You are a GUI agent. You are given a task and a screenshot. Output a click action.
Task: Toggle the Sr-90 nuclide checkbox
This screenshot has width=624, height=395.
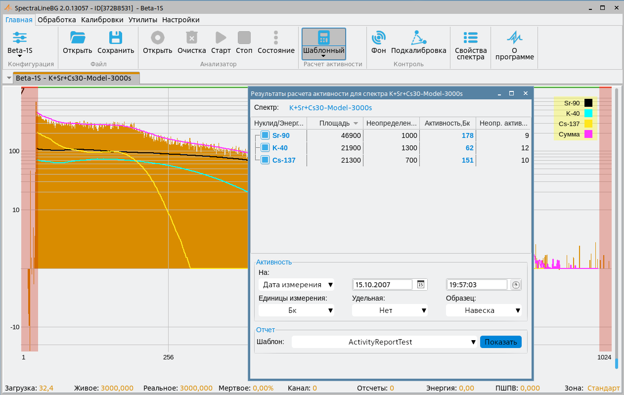(265, 135)
